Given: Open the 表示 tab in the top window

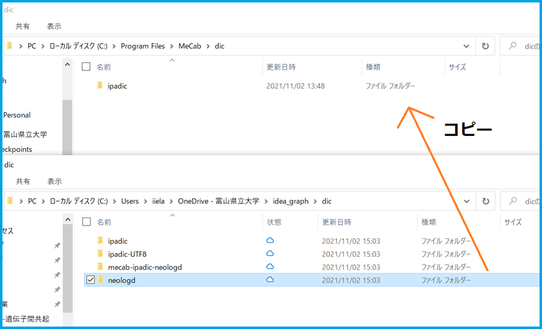Looking at the screenshot, I should [55, 26].
